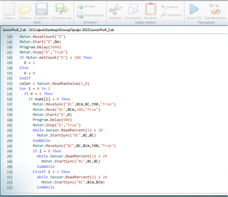This screenshot has width=228, height=197.
Task: Click the JuniorProfi_2.sb window title
Action: point(58,30)
